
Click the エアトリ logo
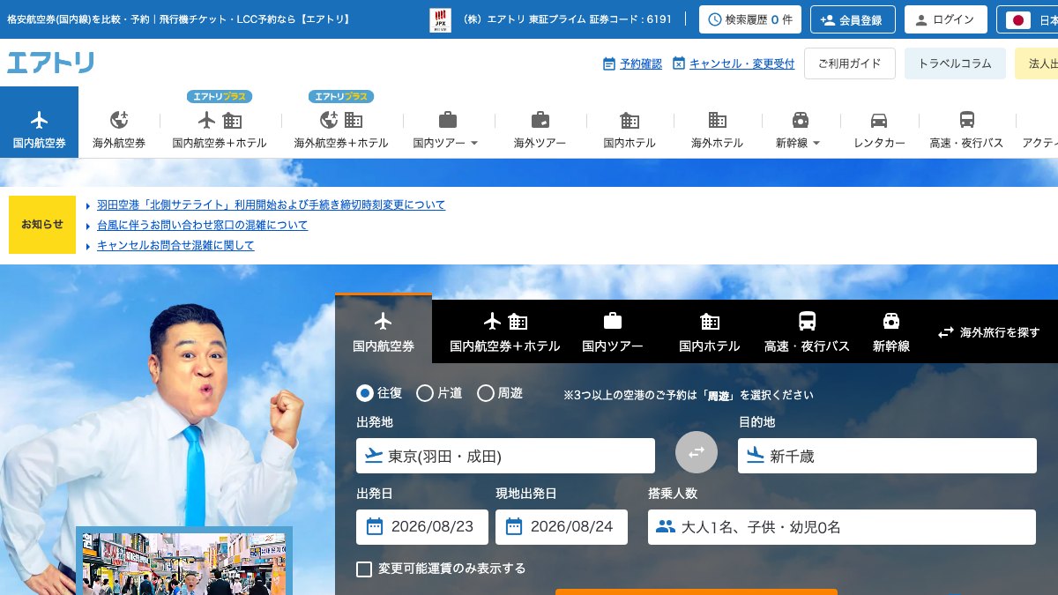50,63
